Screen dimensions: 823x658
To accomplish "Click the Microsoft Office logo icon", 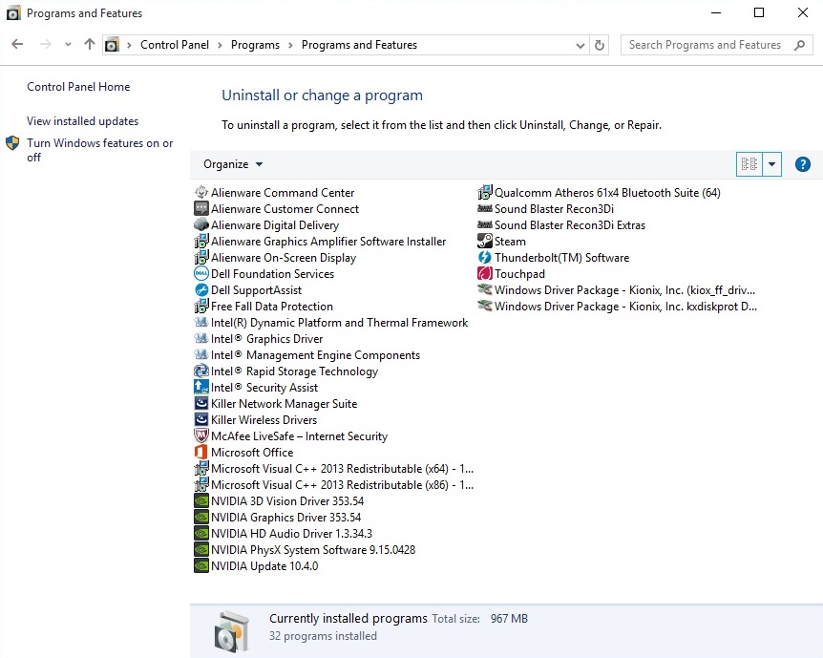I will click(201, 452).
